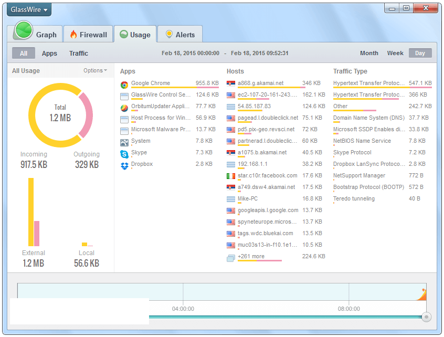444x337 pixels.
Task: Click the flag icon for a868.g.akamai.net
Action: click(x=231, y=83)
